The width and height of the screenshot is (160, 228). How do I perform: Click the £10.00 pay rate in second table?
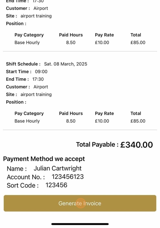102,121
